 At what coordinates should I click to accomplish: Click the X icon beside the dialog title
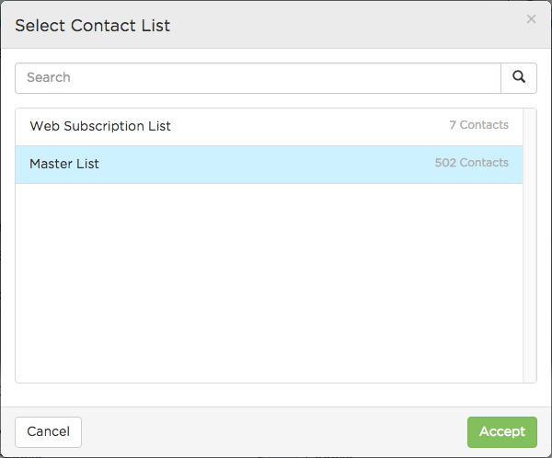tap(531, 19)
